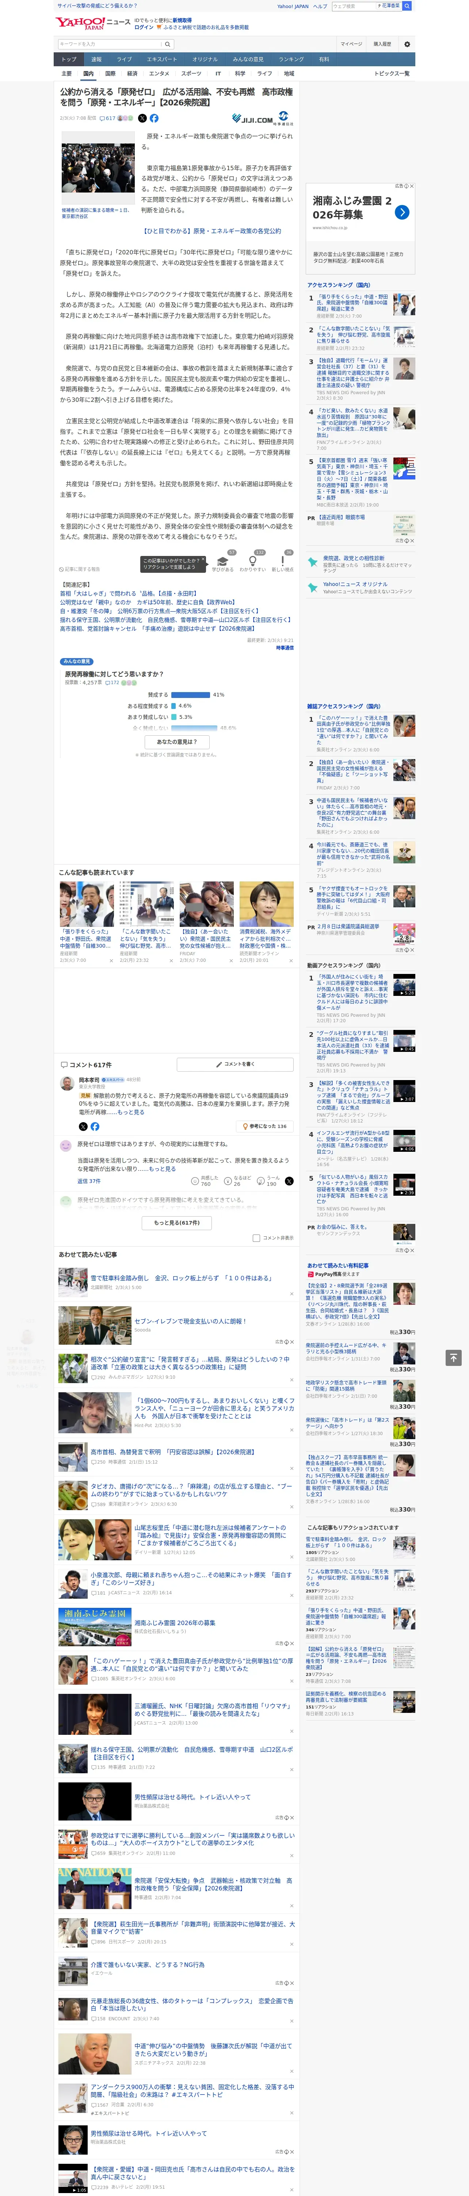This screenshot has height=2196, width=469.
Task: Open related article 高市首相、党首討論キャンセル
Action: click(157, 628)
